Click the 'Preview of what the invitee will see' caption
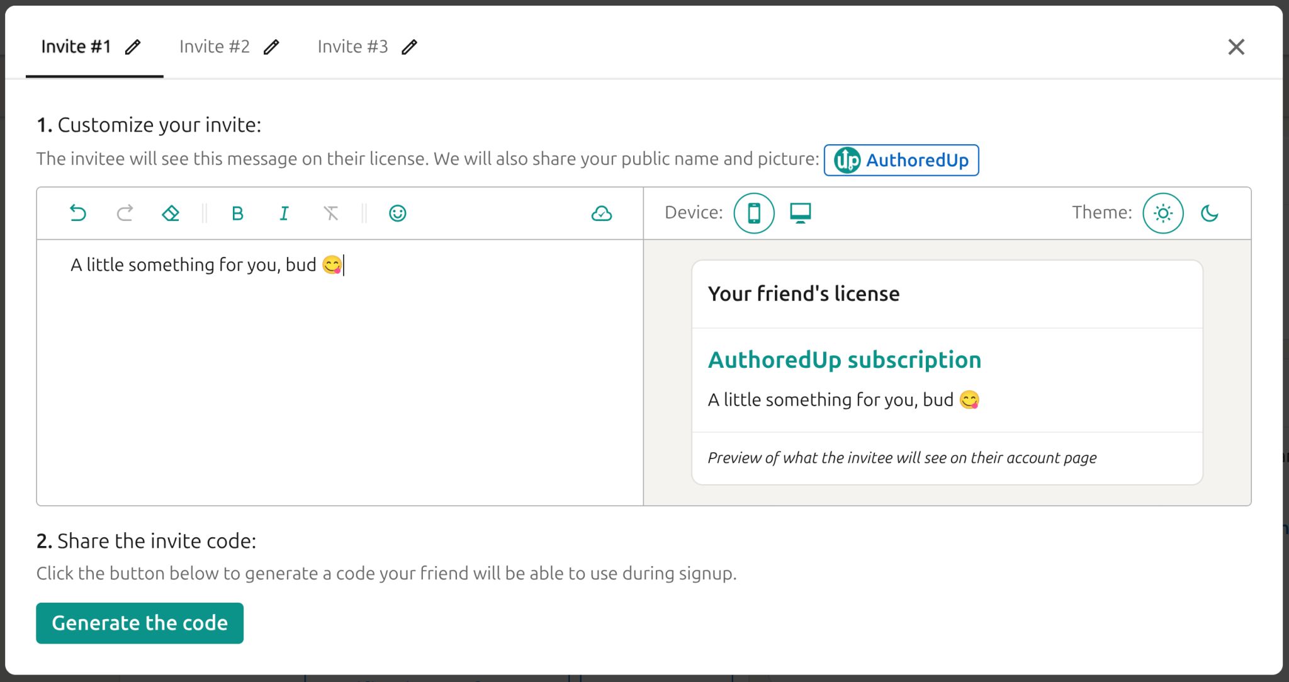This screenshot has height=682, width=1289. 902,458
